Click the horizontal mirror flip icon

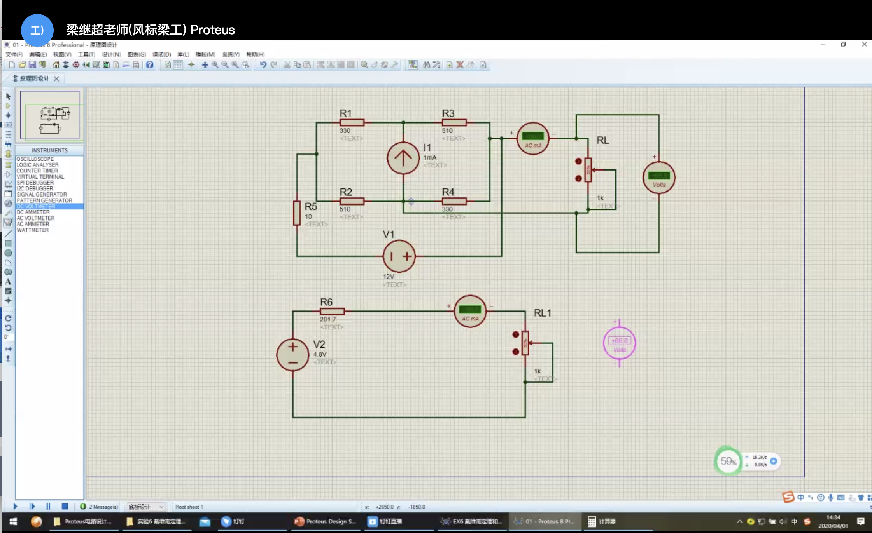[8, 349]
